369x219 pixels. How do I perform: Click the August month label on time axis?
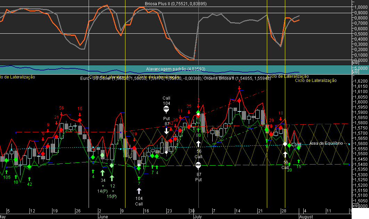click(x=306, y=217)
